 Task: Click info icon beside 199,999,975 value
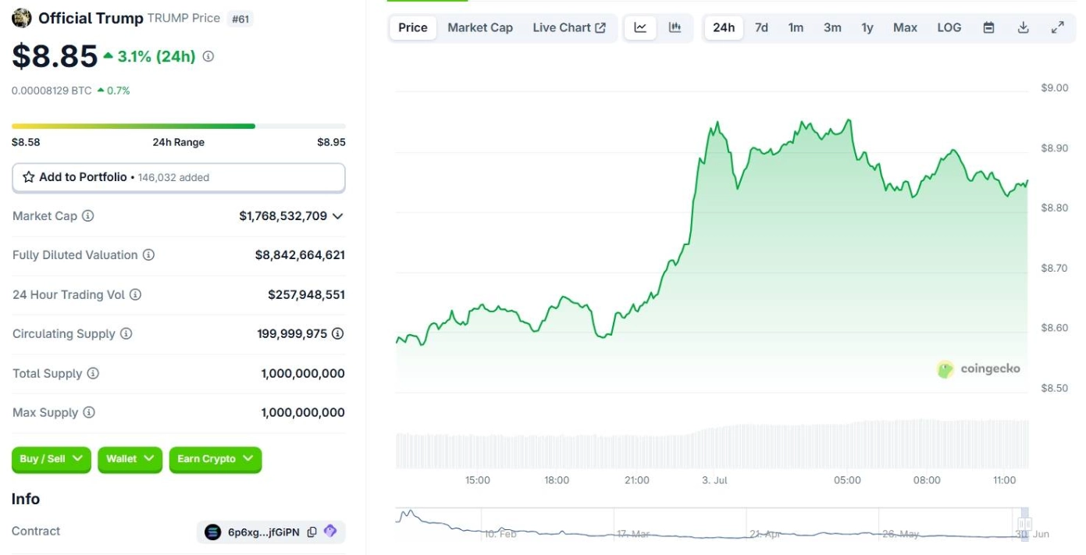coord(337,333)
